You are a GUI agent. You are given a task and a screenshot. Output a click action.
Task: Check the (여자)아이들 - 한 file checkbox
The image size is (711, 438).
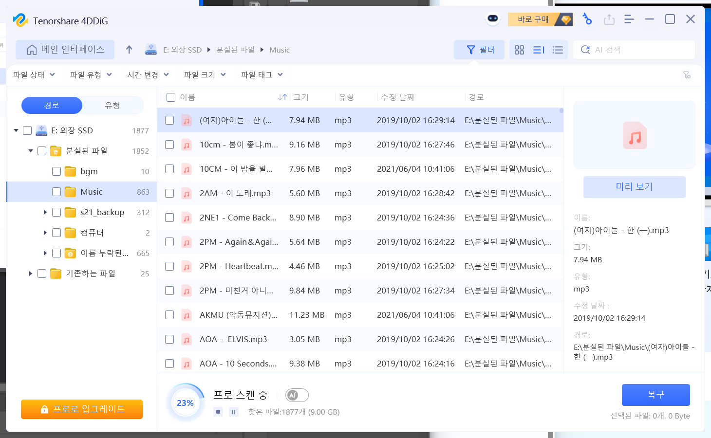[x=169, y=120]
